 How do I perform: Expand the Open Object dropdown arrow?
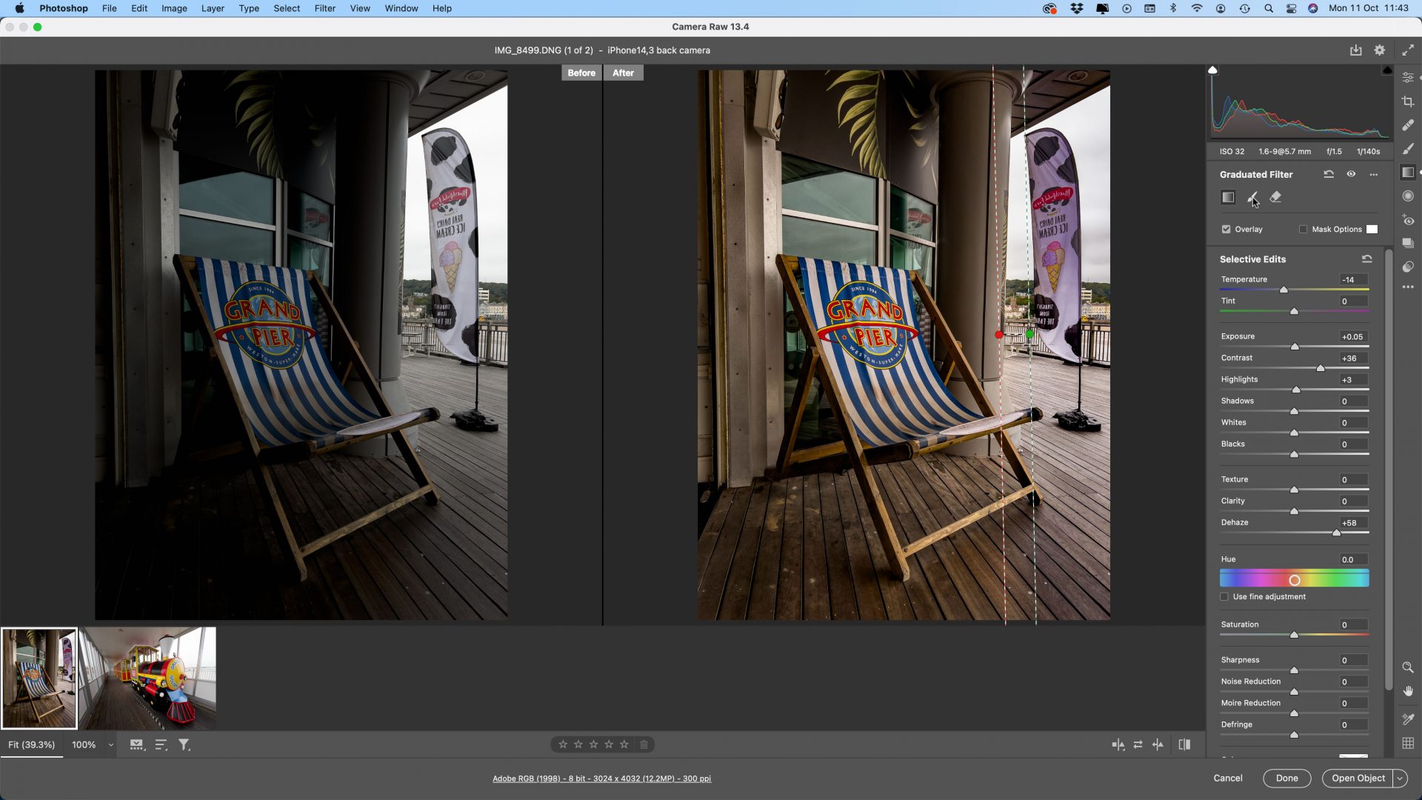click(1400, 778)
